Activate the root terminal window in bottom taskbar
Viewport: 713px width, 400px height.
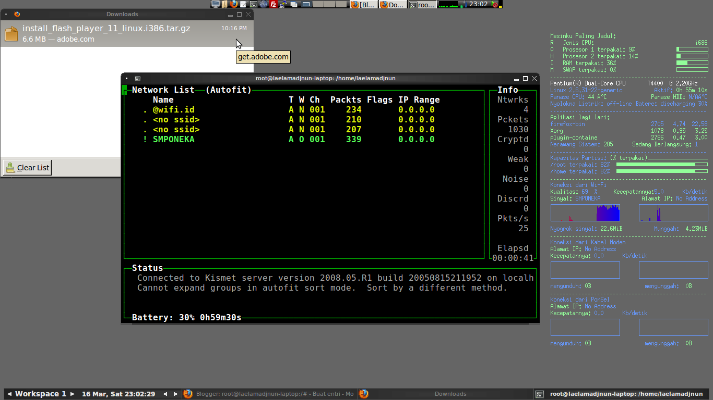621,394
